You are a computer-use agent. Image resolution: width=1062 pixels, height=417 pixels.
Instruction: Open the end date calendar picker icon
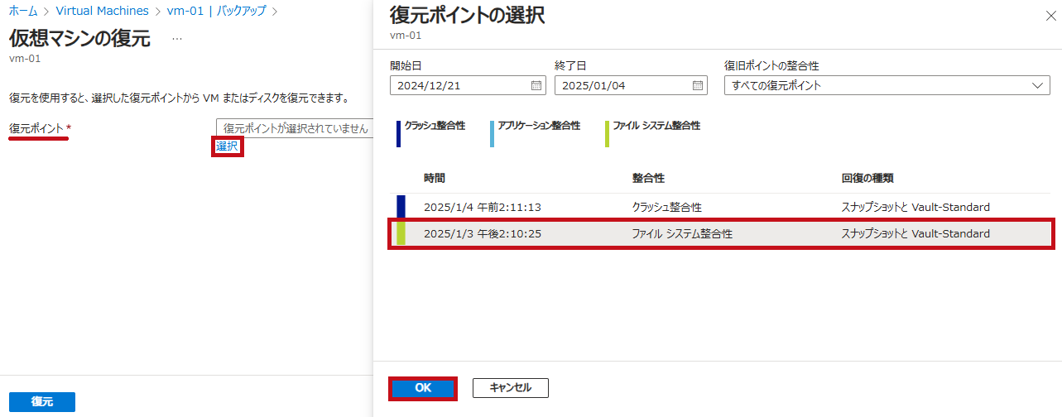[698, 85]
